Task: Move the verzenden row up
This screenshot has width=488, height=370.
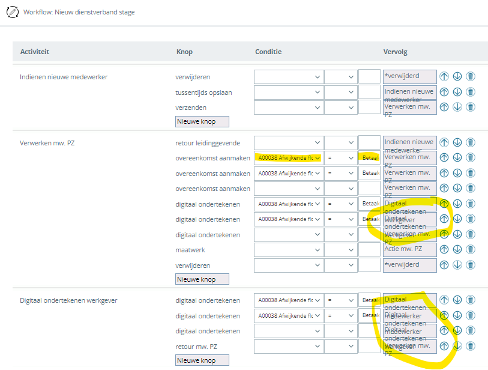Action: pyautogui.click(x=444, y=107)
